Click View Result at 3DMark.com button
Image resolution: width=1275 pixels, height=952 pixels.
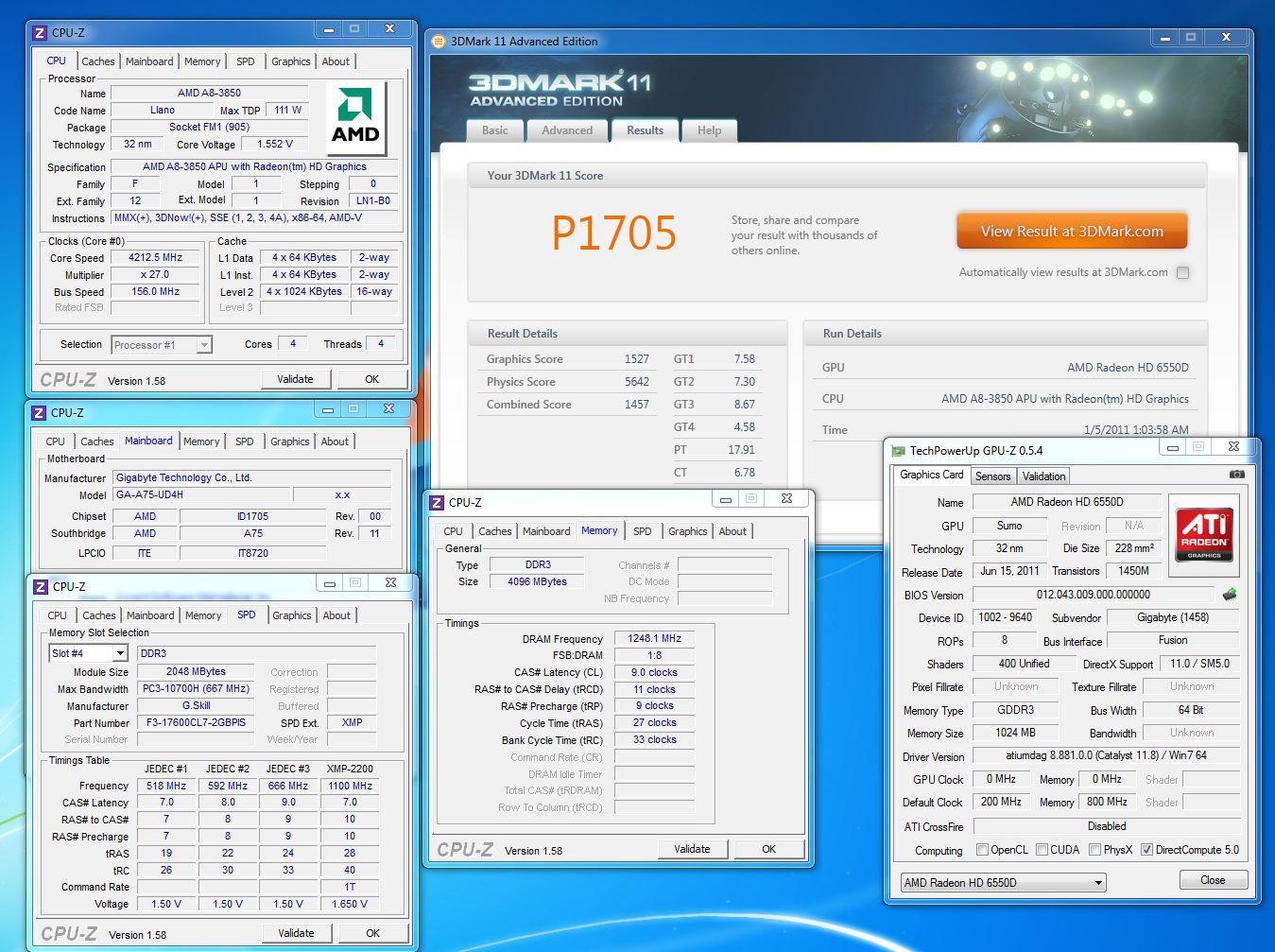(x=1072, y=232)
